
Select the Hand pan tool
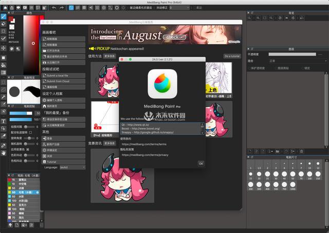click(4, 153)
